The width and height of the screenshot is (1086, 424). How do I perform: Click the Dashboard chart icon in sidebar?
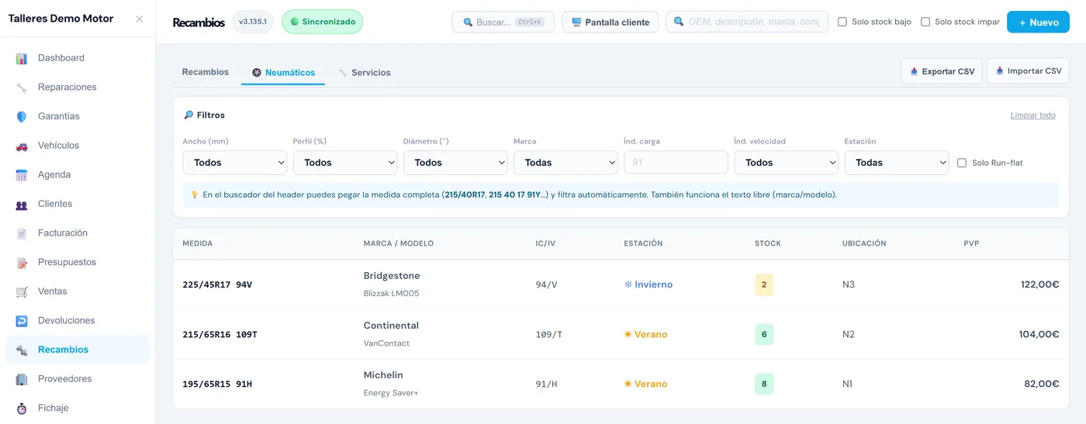tap(22, 58)
